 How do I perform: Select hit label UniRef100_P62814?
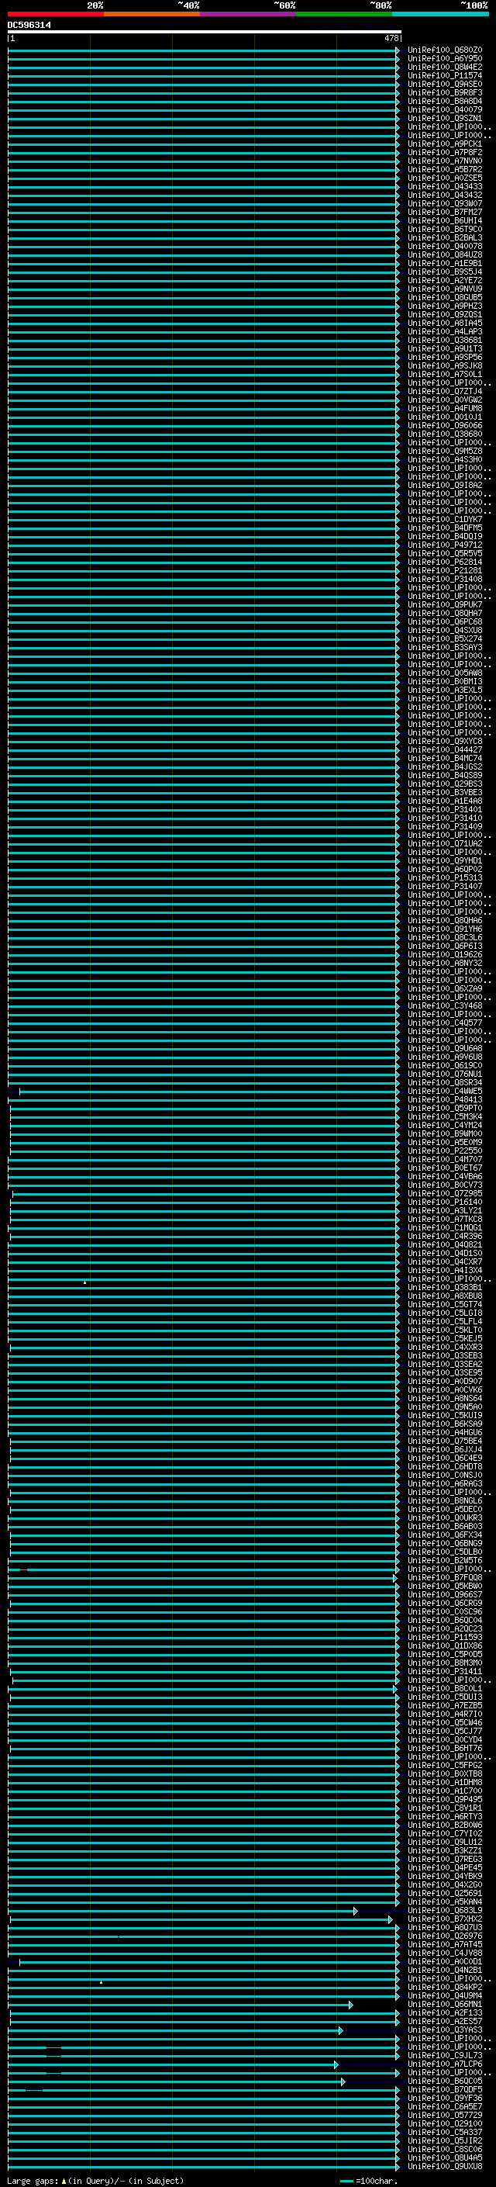[444, 562]
